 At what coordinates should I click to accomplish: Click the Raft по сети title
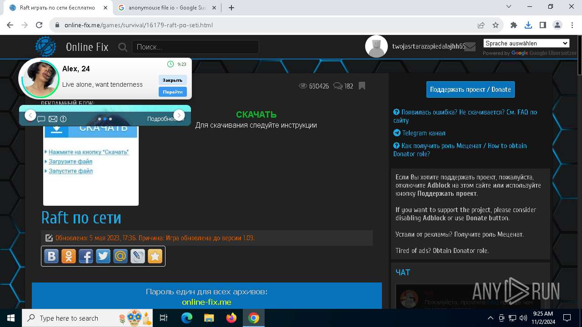point(81,218)
